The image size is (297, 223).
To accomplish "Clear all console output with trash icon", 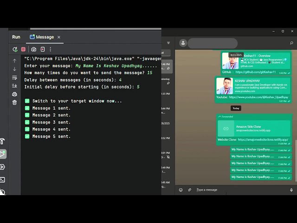I will pyautogui.click(x=14, y=103).
